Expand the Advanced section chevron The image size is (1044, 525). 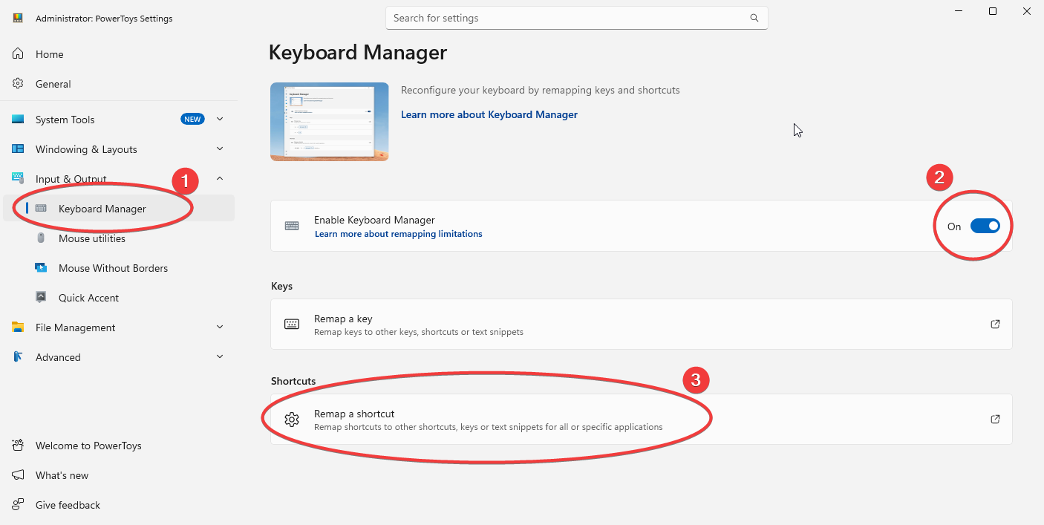(x=220, y=356)
